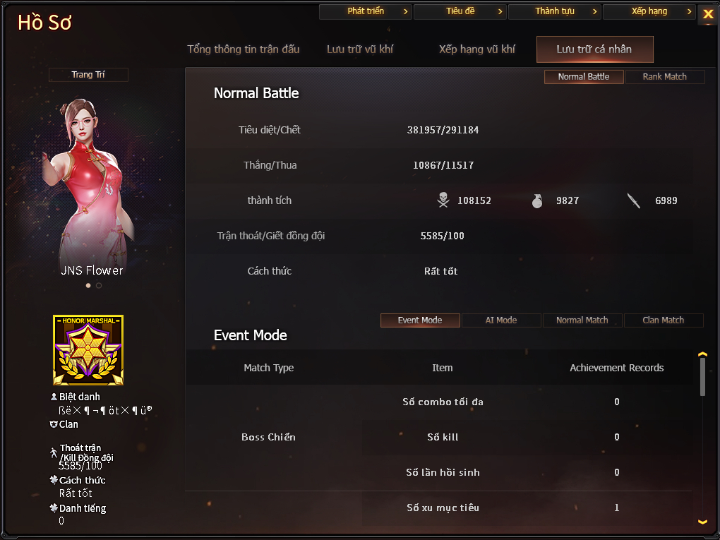The image size is (720, 540).
Task: Click the Trang Trí button
Action: pos(88,74)
